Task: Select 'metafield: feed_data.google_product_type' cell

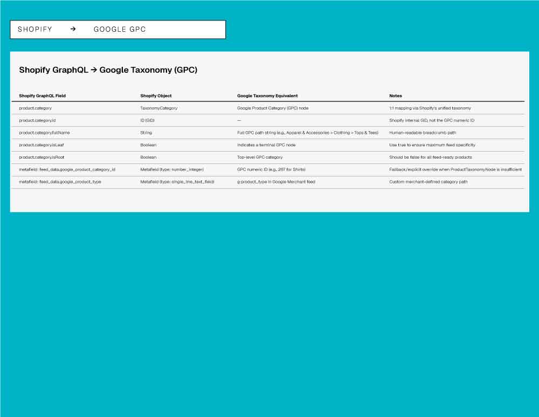Action: pos(60,182)
